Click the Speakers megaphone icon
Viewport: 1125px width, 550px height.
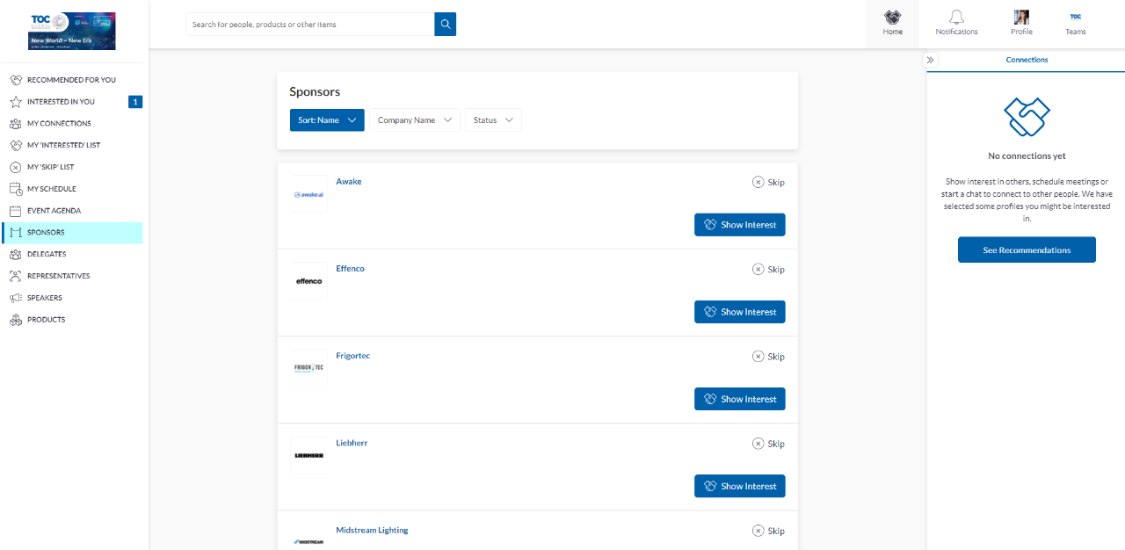(x=16, y=298)
